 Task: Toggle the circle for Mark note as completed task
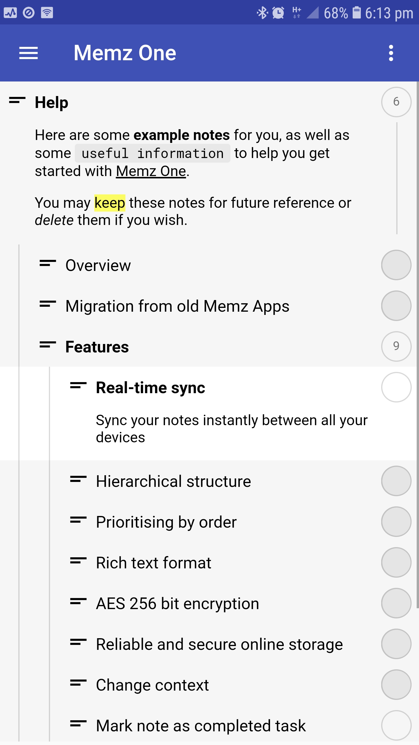pos(396,725)
